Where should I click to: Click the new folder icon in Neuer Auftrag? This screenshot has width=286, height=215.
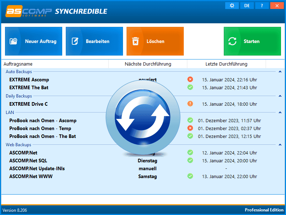tap(13, 41)
